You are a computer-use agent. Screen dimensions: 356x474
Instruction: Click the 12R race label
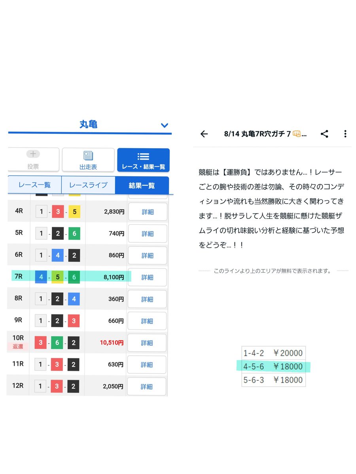tap(19, 386)
